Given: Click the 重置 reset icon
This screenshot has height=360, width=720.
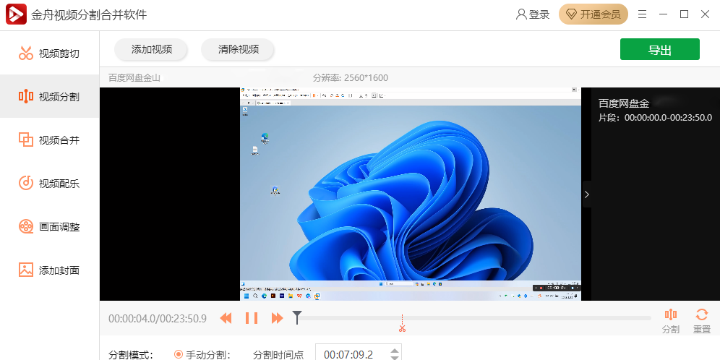Looking at the screenshot, I should tap(702, 320).
